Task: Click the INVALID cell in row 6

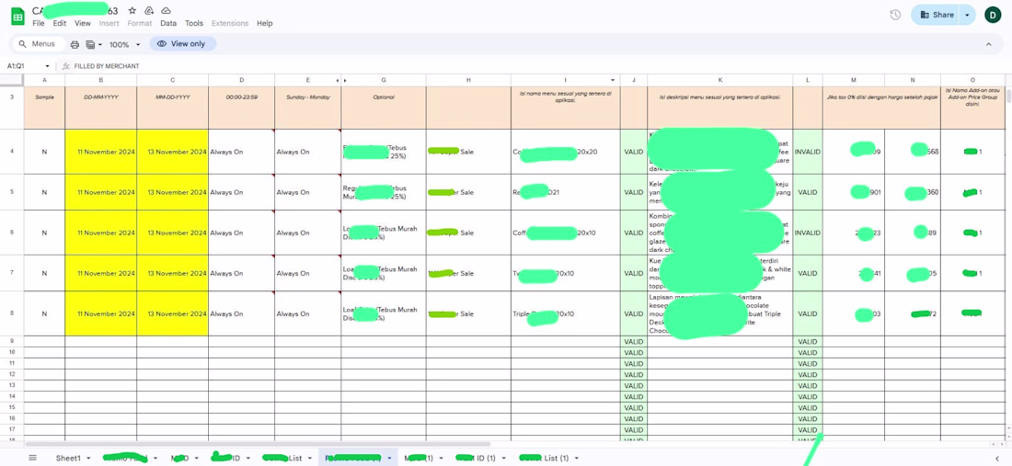Action: [808, 233]
